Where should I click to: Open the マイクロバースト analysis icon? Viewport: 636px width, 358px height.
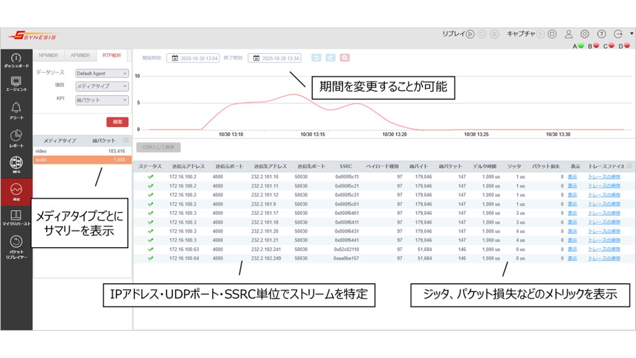click(17, 216)
